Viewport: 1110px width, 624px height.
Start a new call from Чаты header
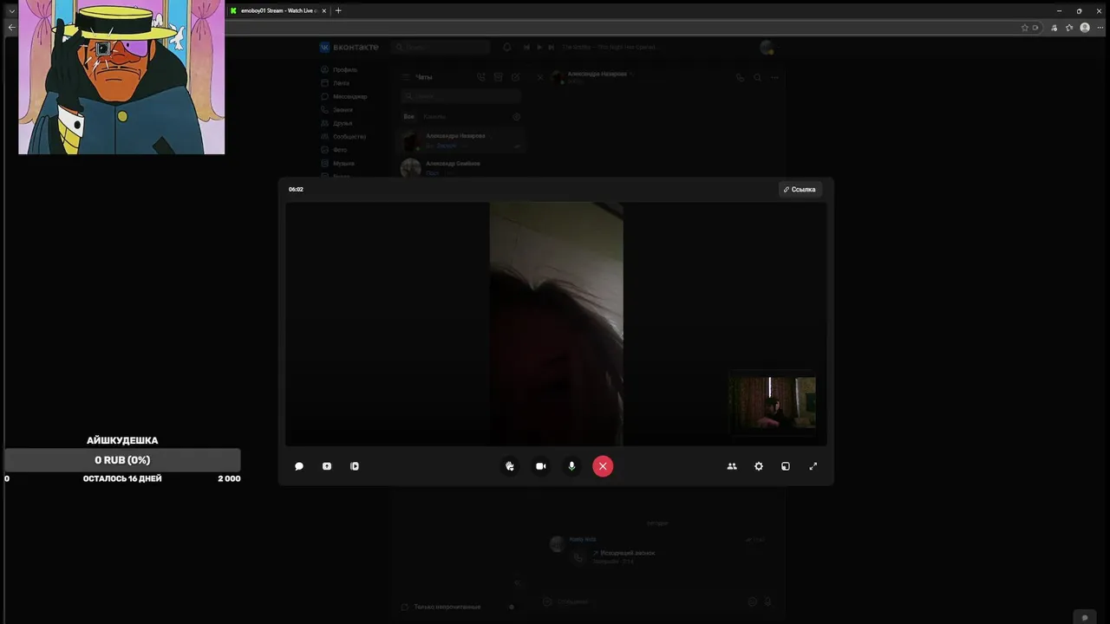(x=481, y=77)
